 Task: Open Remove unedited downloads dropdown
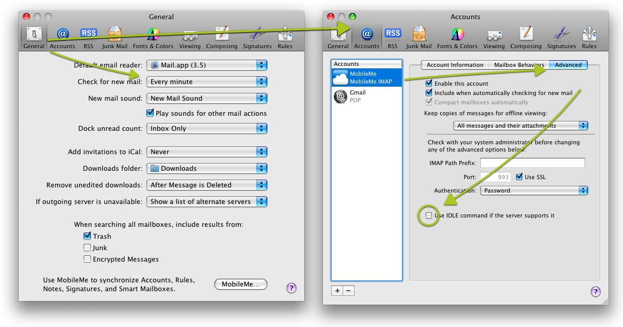coord(207,185)
